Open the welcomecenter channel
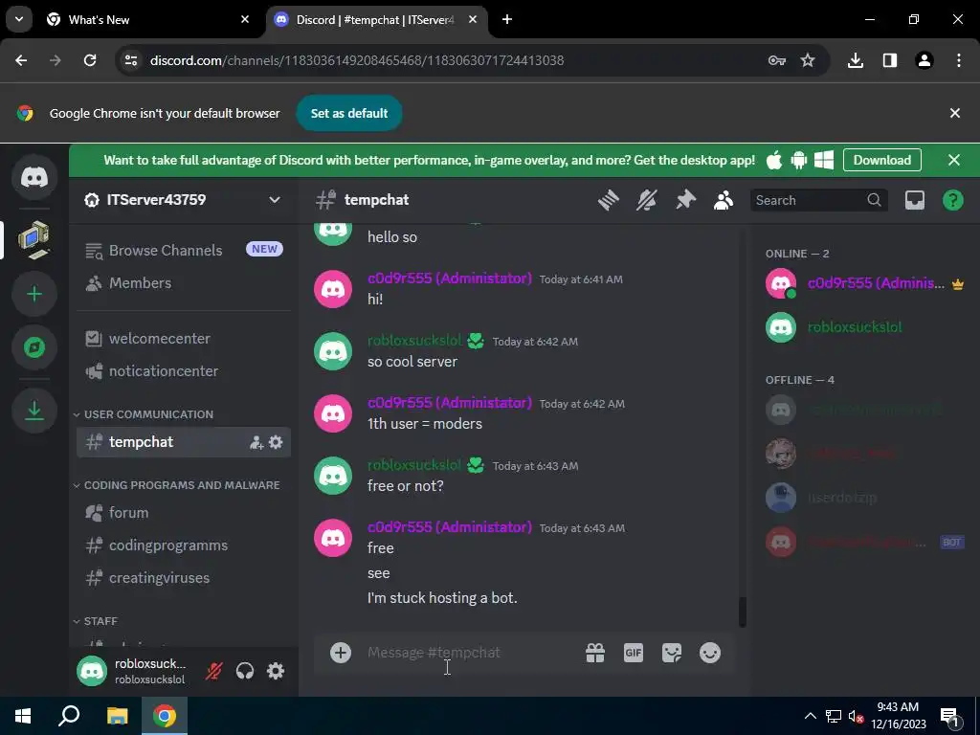 point(184,339)
